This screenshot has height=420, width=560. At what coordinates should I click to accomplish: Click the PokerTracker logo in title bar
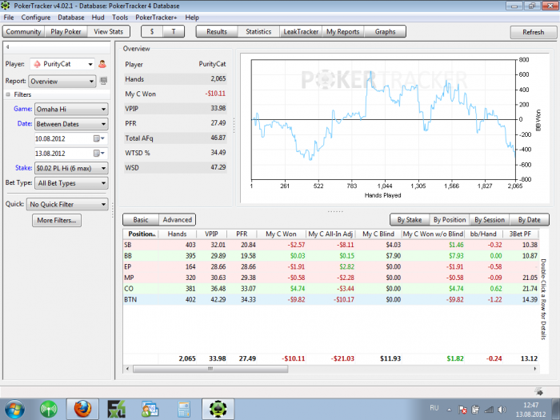(x=6, y=6)
